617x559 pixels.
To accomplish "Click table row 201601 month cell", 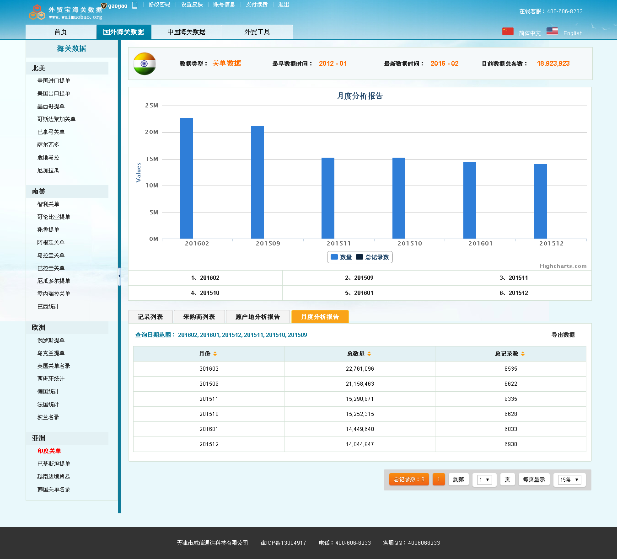I will pos(209,429).
